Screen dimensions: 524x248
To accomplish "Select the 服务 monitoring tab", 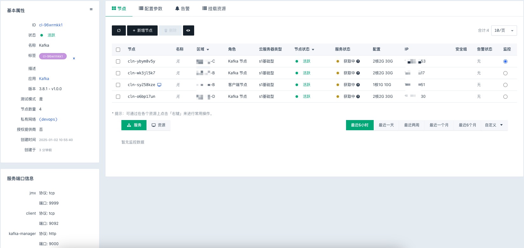I will coord(134,125).
